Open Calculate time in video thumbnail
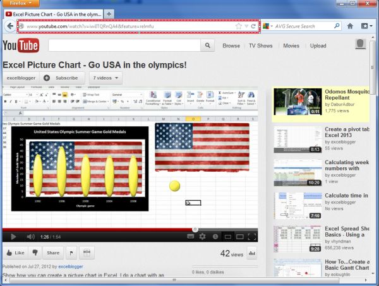This screenshot has height=286, width=379. pos(298,206)
